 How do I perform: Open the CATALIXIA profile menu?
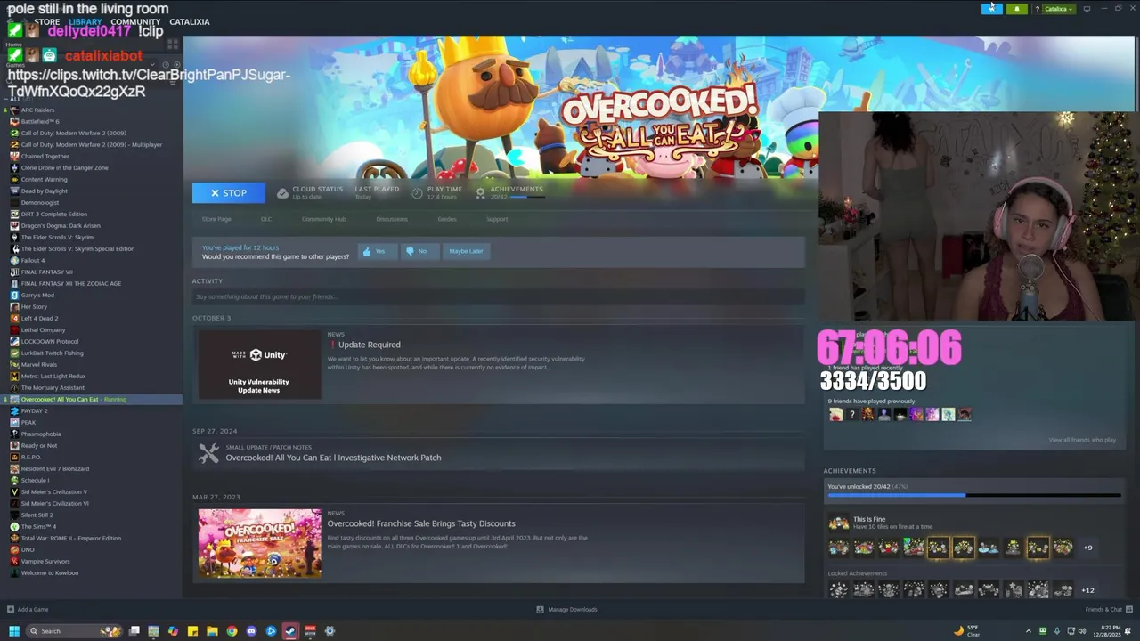tap(189, 21)
